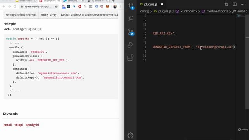Click the site lock icon in the address bar

(x=22, y=7)
